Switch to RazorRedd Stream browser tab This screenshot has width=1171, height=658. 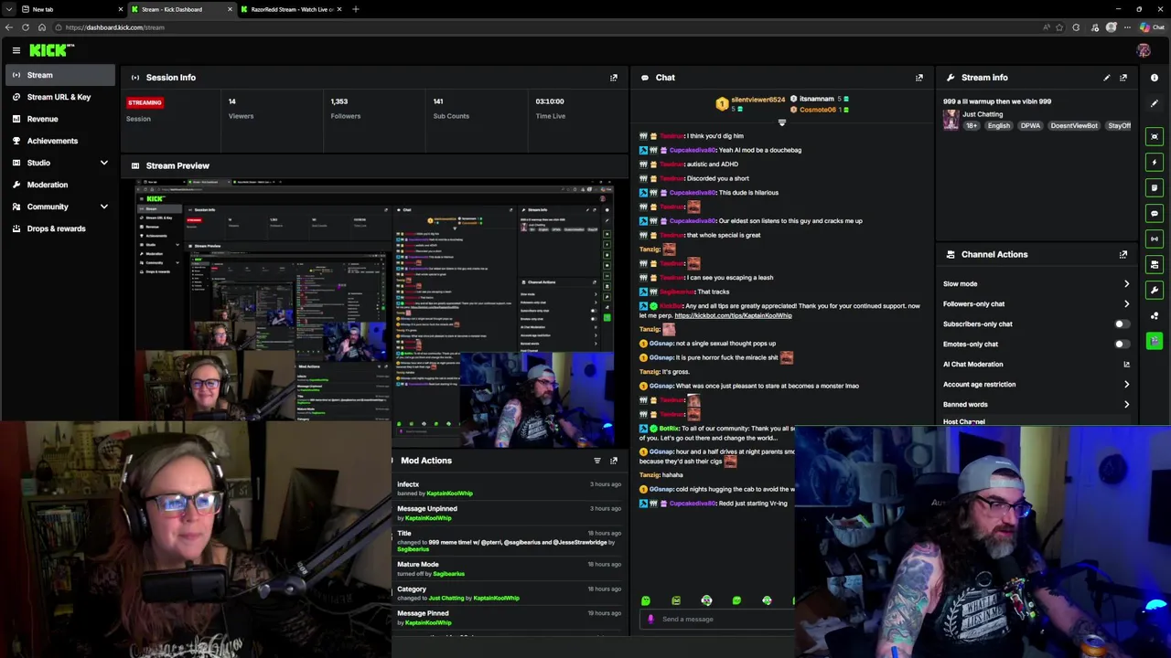tap(291, 9)
